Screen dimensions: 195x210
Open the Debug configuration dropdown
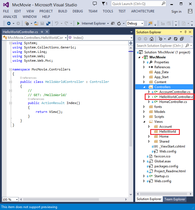pyautogui.click(x=135, y=23)
